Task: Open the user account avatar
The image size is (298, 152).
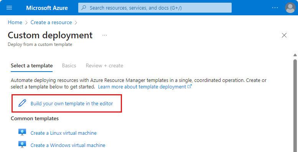Action: pos(290,8)
